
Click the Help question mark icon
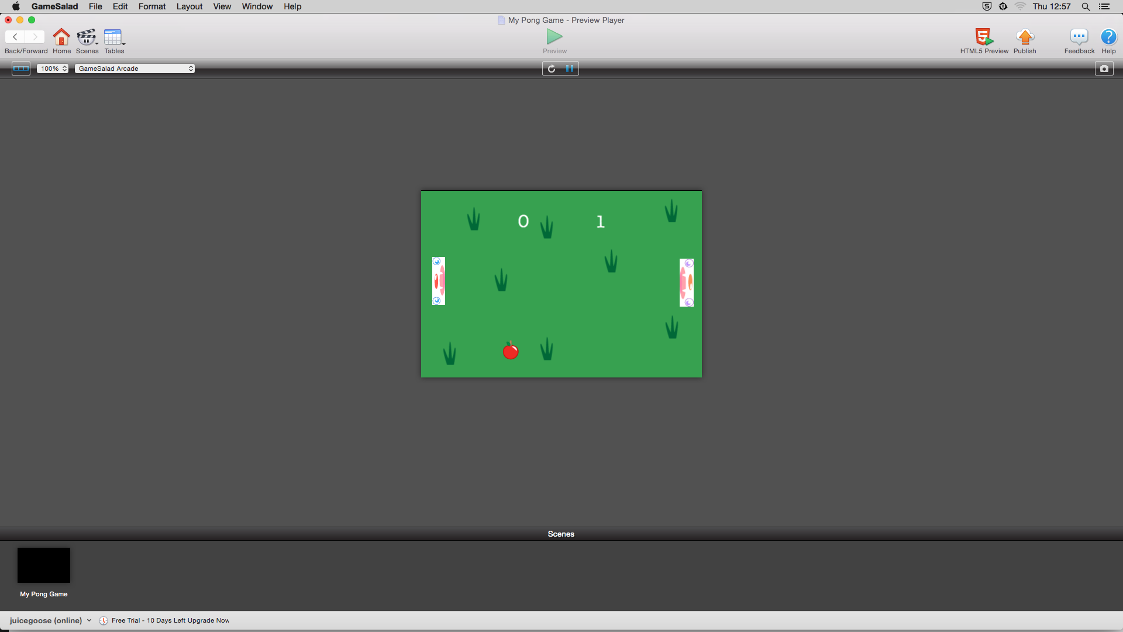click(x=1108, y=37)
